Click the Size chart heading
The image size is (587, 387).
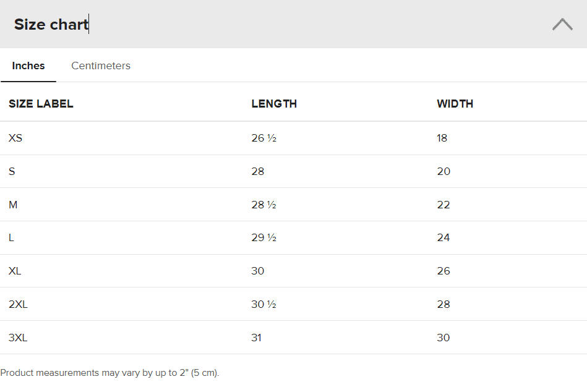[x=51, y=24]
